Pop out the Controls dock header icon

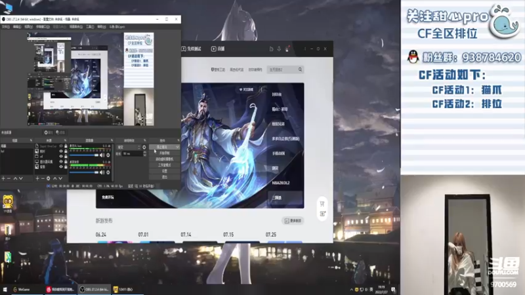pos(178,140)
